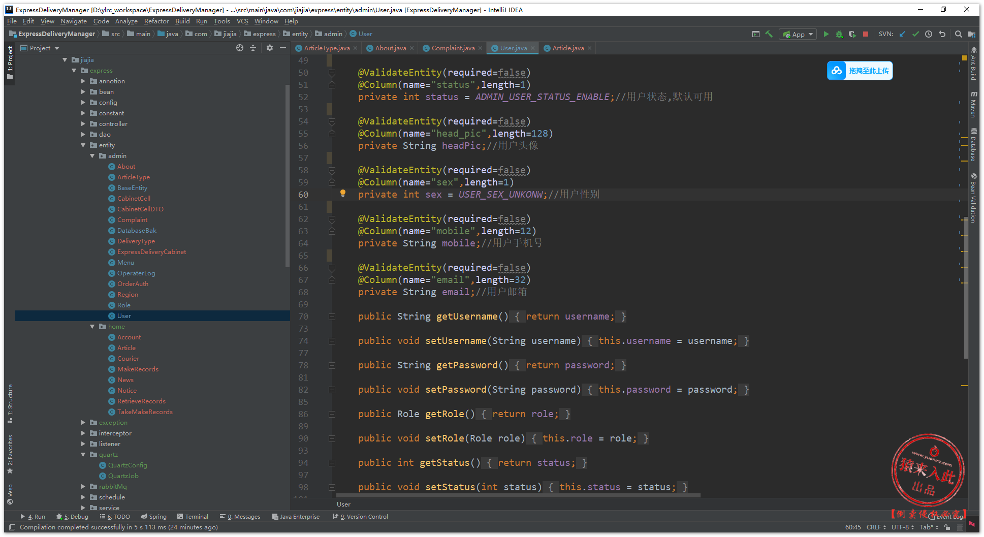The width and height of the screenshot is (984, 537).
Task: Open the 9: Version Control tool window
Action: point(361,517)
